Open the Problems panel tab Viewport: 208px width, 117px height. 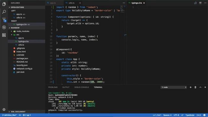[x=53, y=87]
